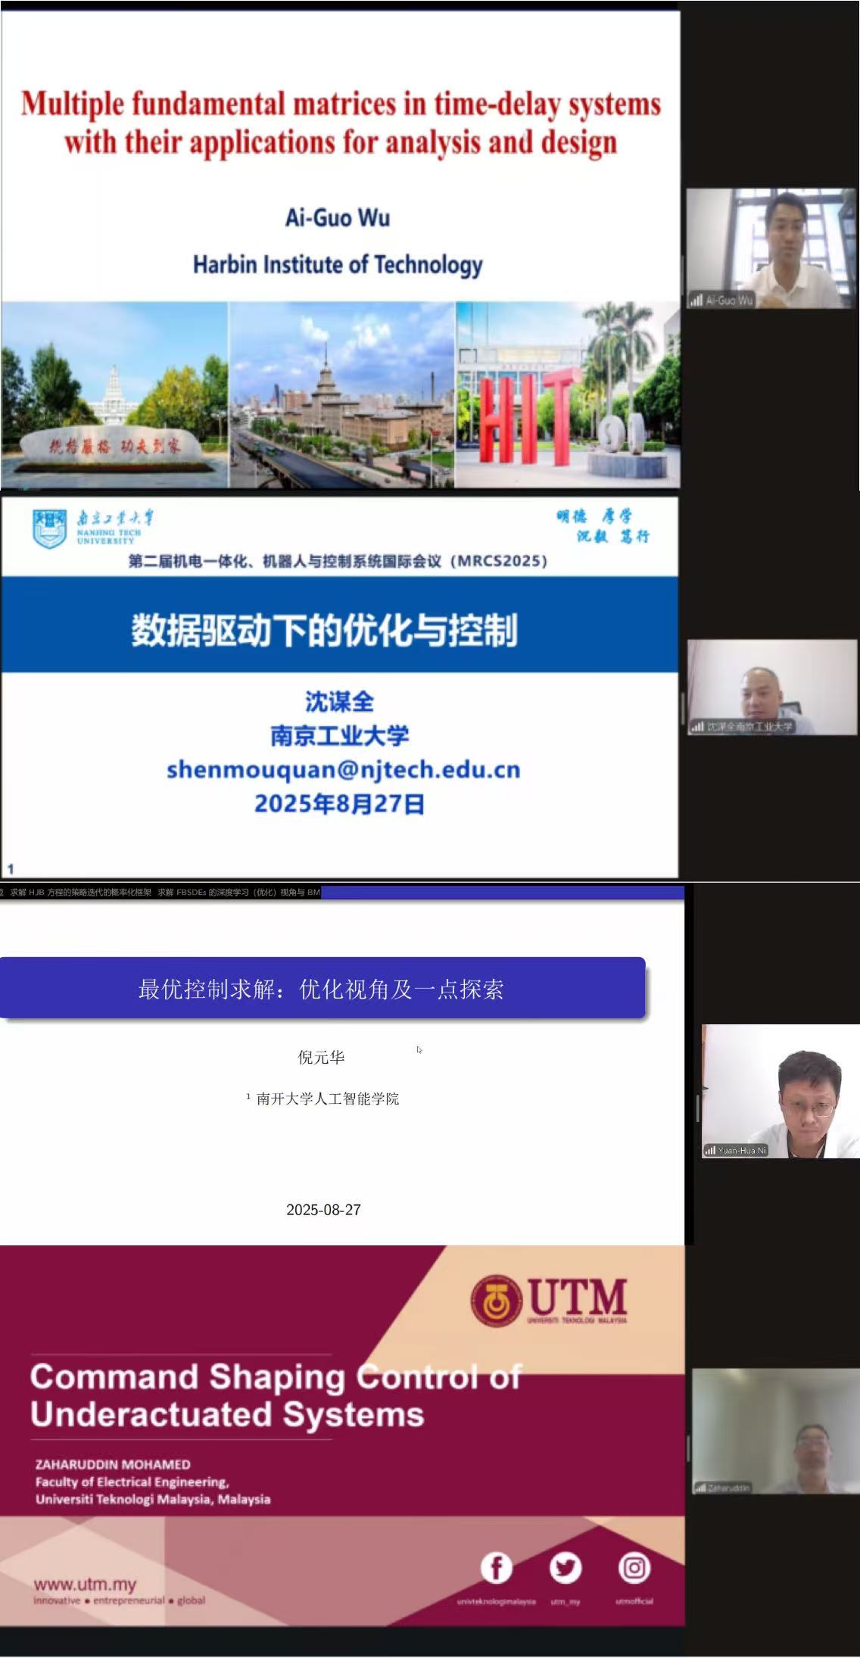Click the signal bars icon beside Yuan-Hua Ni
860x1658 pixels.
710,1150
